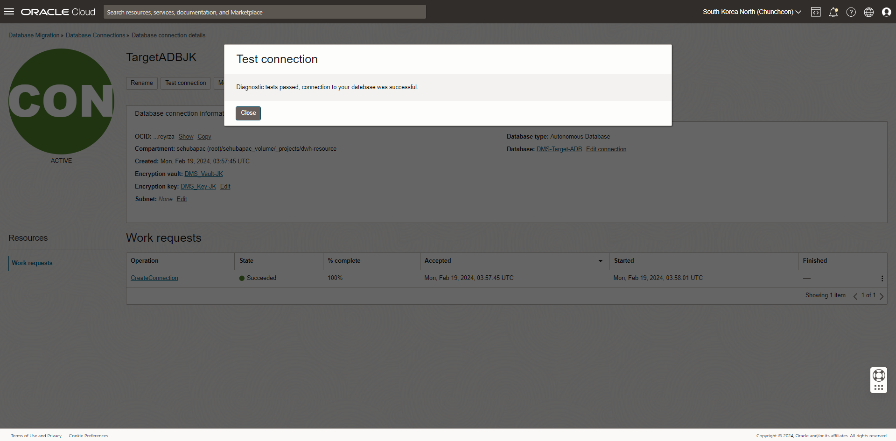Viewport: 896px width, 441px height.
Task: Open Cookie Preferences link
Action: click(x=89, y=436)
